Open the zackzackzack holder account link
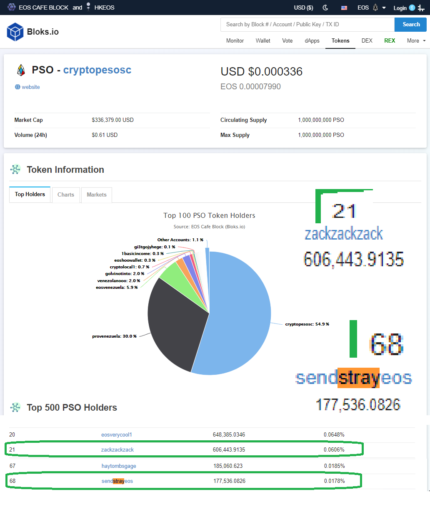 (x=117, y=449)
